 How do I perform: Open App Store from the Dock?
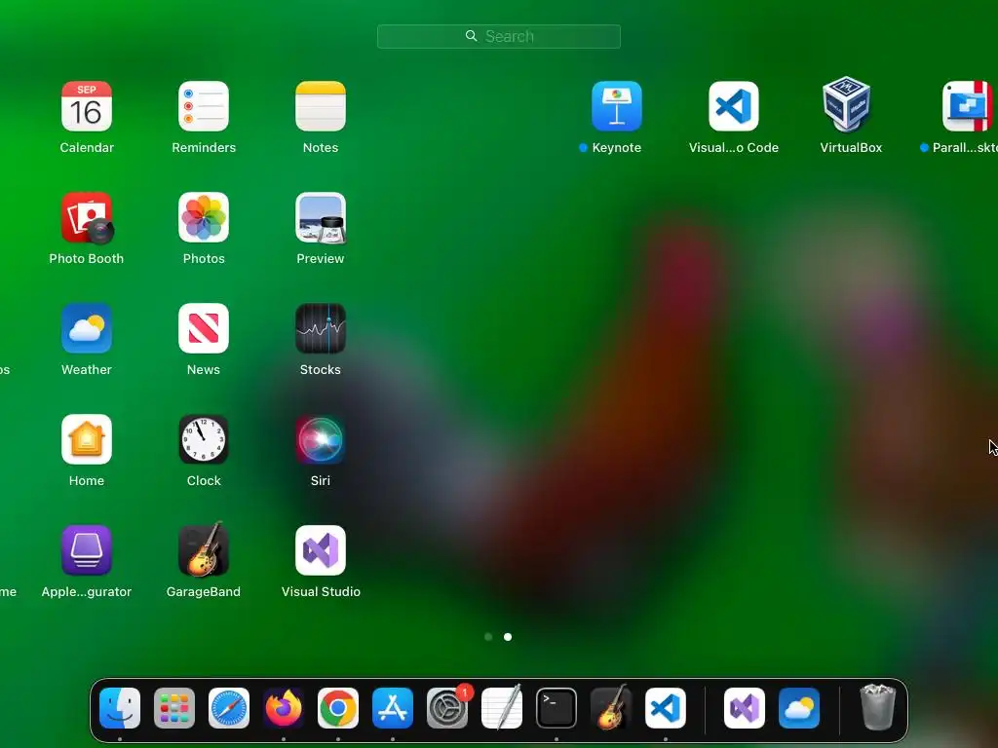coord(393,708)
